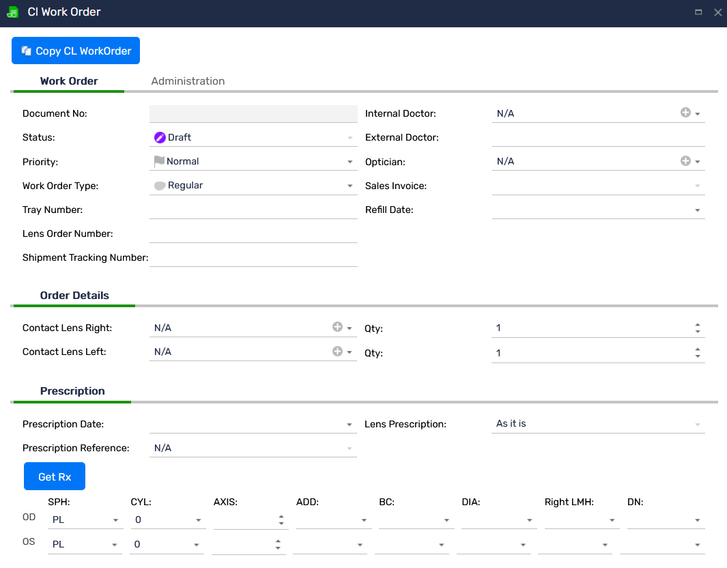Screen dimensions: 727x568
Task: Maximize the CL Work Order window
Action: tap(698, 12)
